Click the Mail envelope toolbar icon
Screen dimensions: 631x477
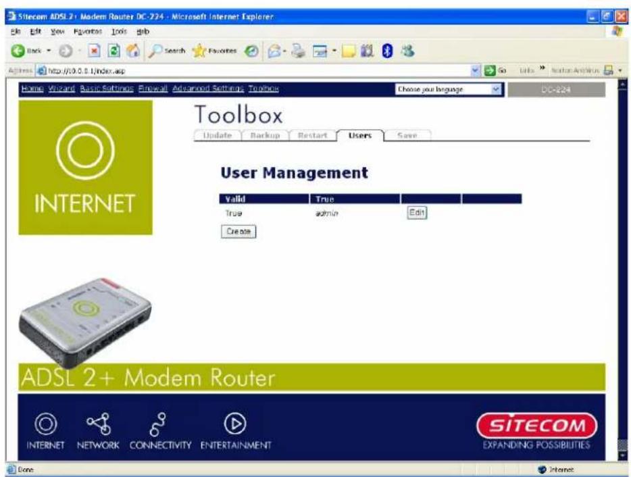pos(274,51)
